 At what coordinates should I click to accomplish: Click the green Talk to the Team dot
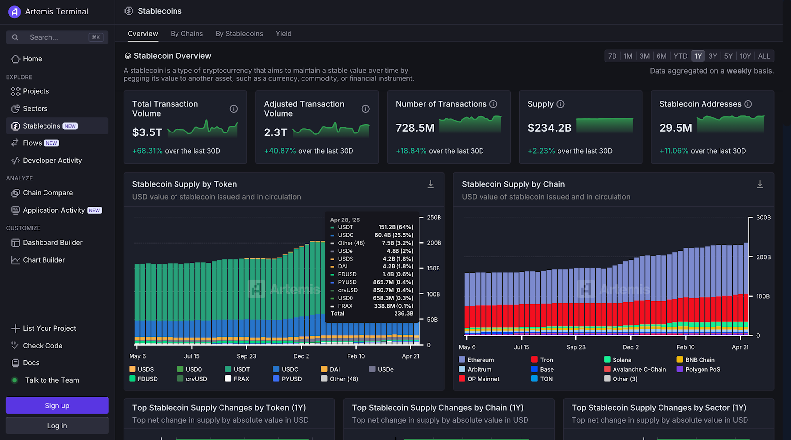click(x=15, y=380)
